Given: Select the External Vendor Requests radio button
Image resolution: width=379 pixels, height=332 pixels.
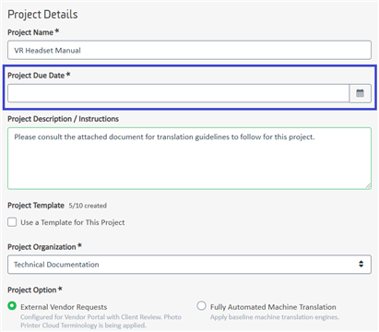Looking at the screenshot, I should pyautogui.click(x=12, y=306).
